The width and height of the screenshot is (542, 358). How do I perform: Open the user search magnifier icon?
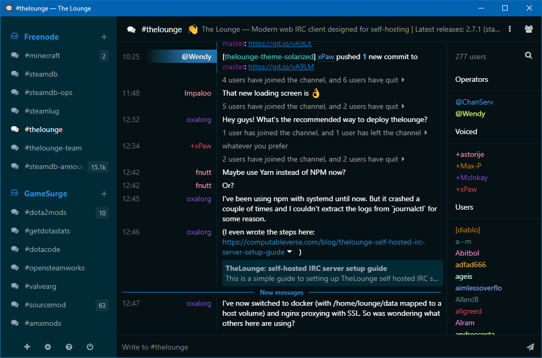(528, 55)
